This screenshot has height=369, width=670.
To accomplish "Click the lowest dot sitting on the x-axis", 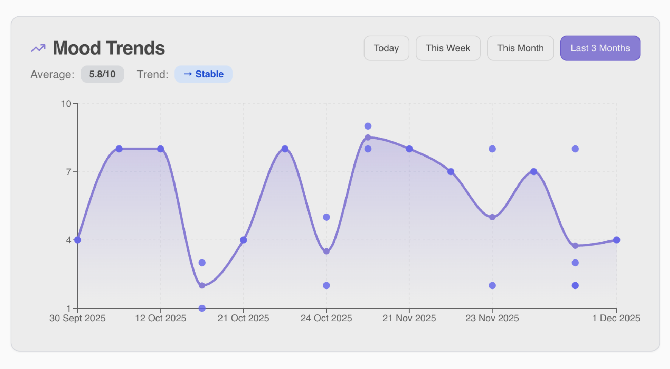I will click(x=202, y=308).
